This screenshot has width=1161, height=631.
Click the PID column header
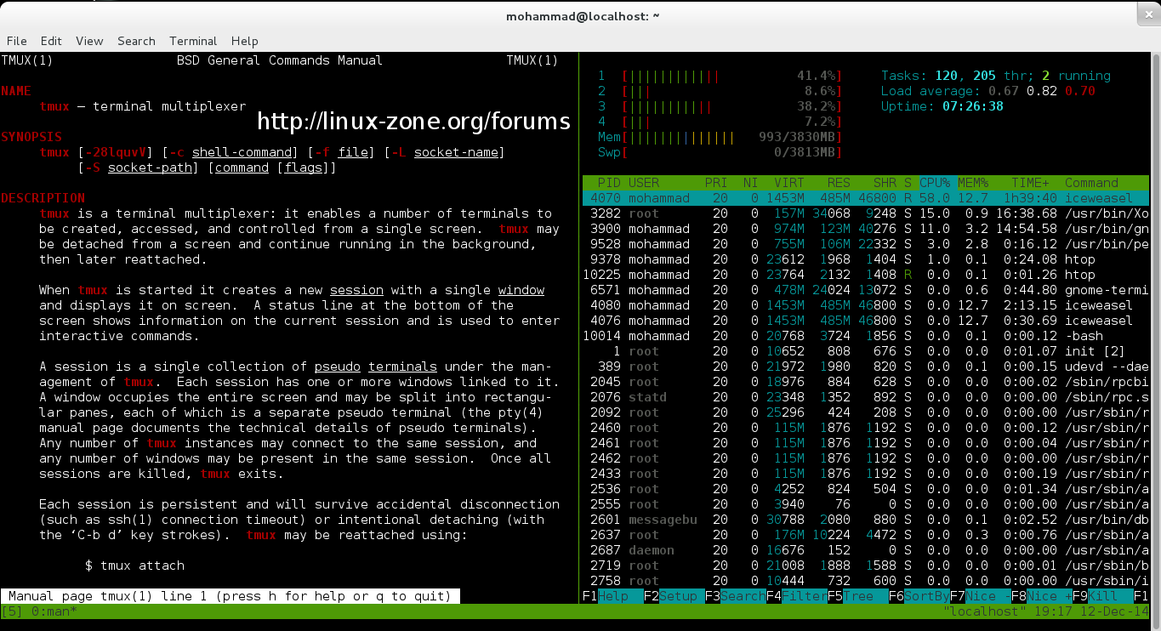coord(609,183)
